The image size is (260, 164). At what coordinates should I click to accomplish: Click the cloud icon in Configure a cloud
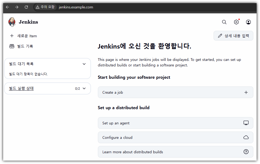click(246, 137)
